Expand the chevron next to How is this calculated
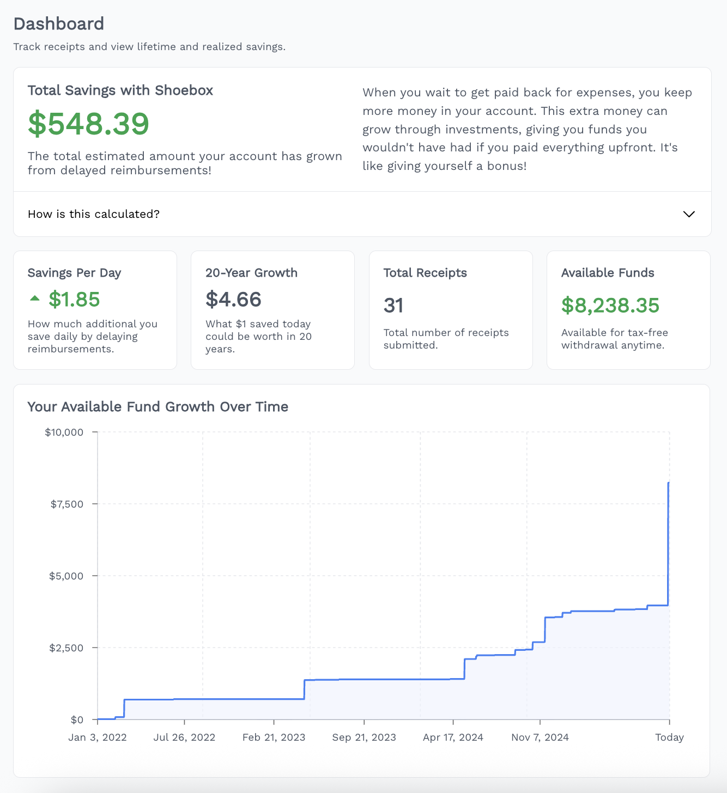This screenshot has width=727, height=793. (689, 214)
